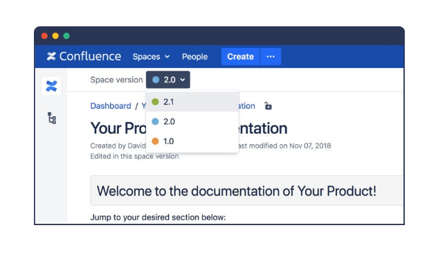The image size is (429, 257).
Task: Open the People page
Action: click(195, 56)
